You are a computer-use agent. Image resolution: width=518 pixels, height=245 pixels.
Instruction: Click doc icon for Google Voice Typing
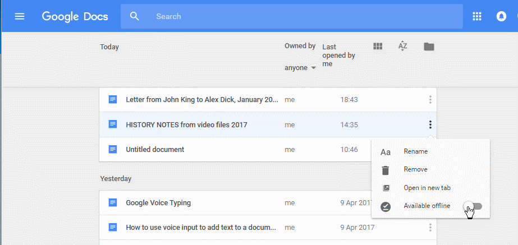113,202
